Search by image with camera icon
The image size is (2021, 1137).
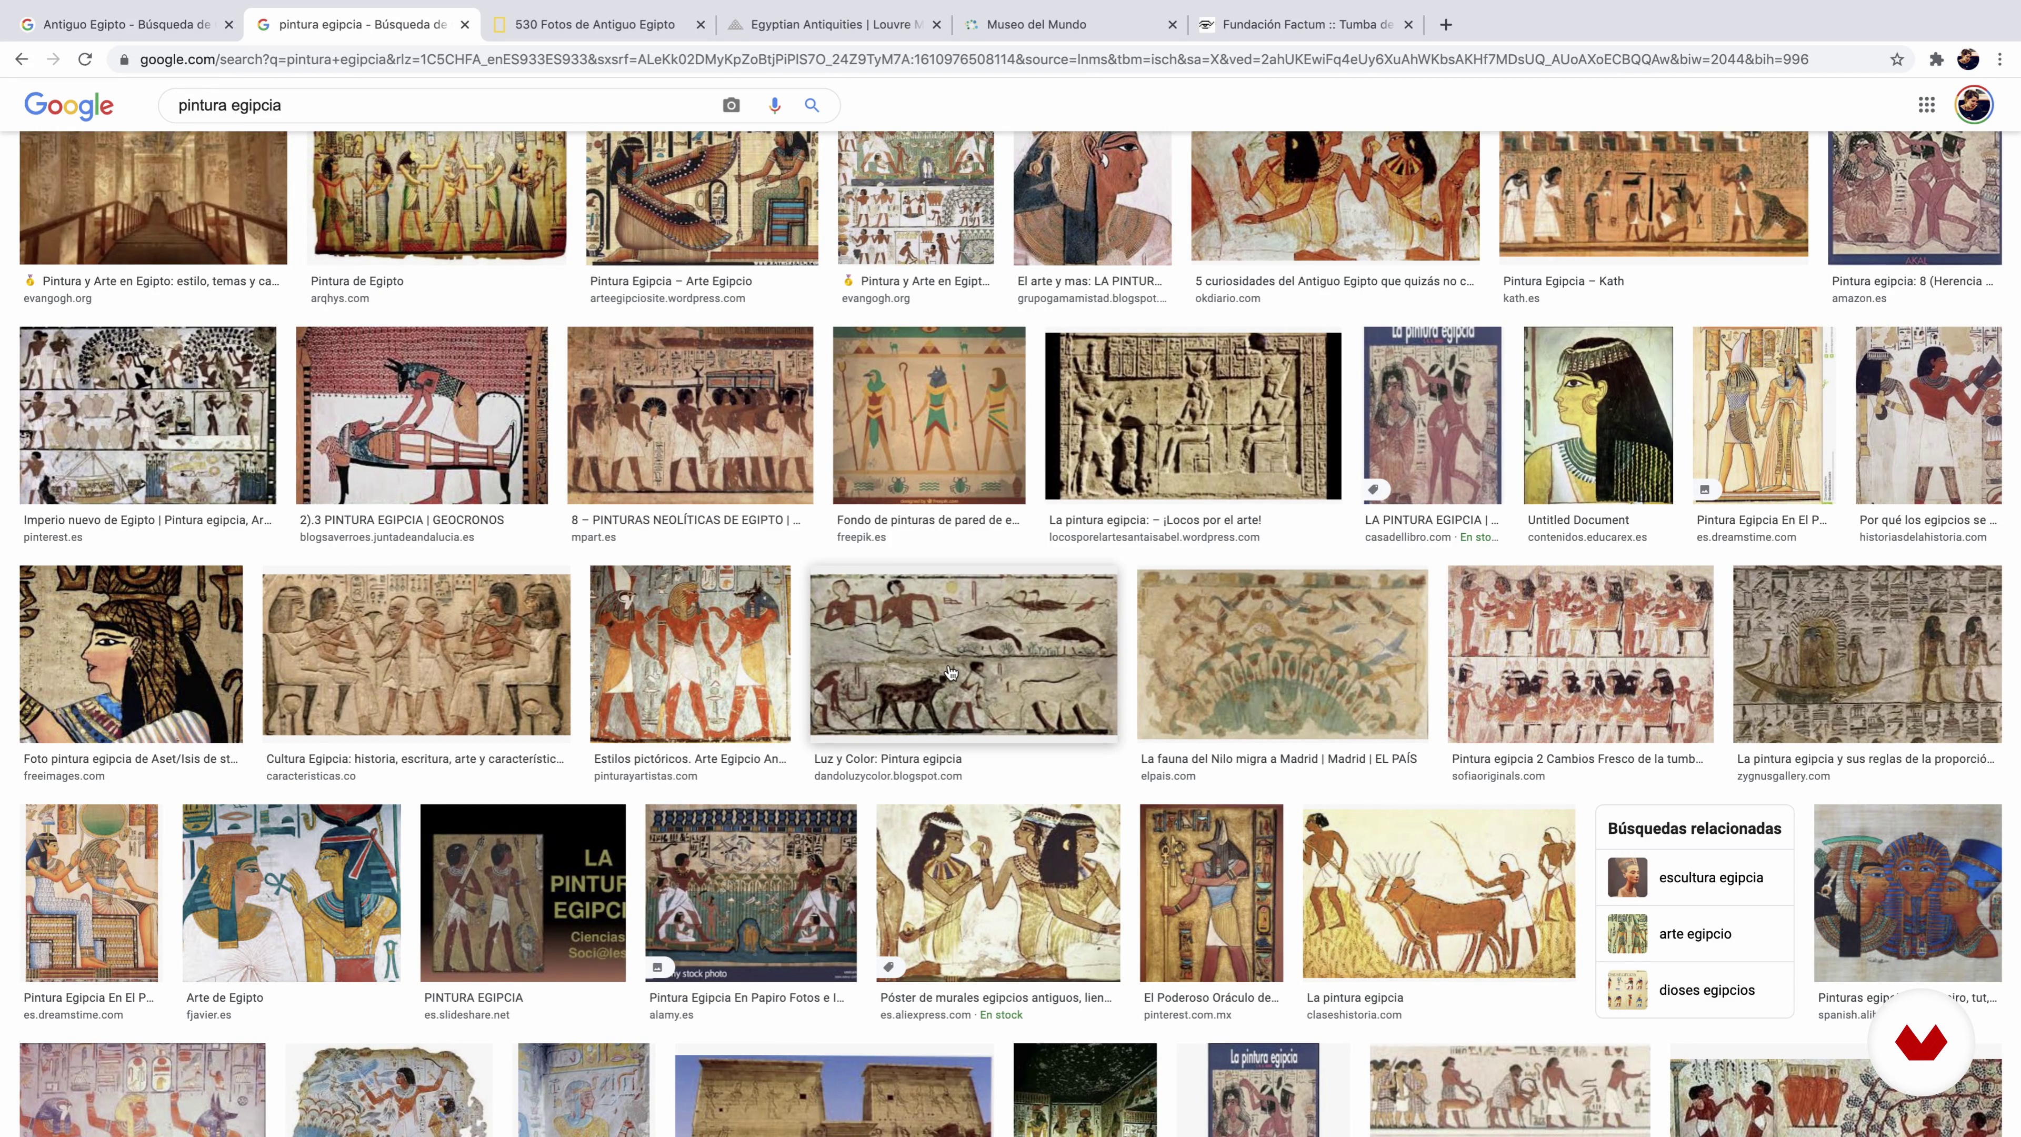coord(731,105)
